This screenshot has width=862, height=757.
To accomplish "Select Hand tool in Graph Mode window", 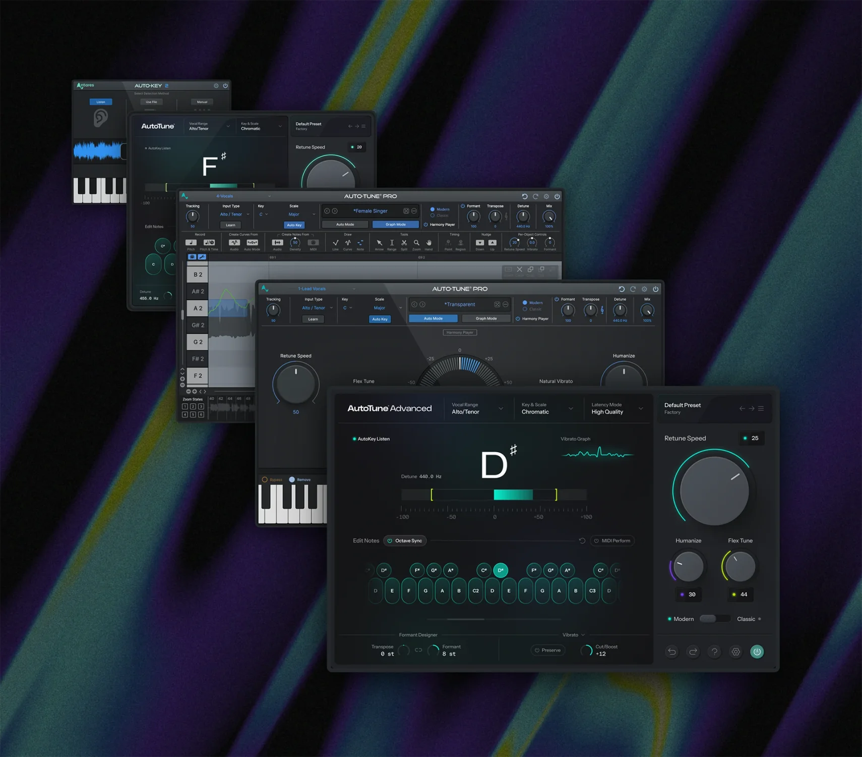I will 428,243.
